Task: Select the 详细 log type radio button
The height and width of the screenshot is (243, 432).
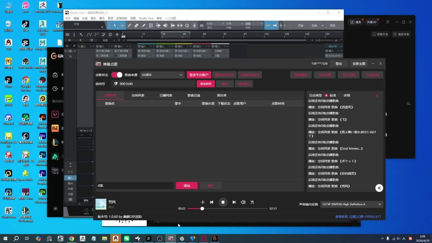Action: pos(340,96)
